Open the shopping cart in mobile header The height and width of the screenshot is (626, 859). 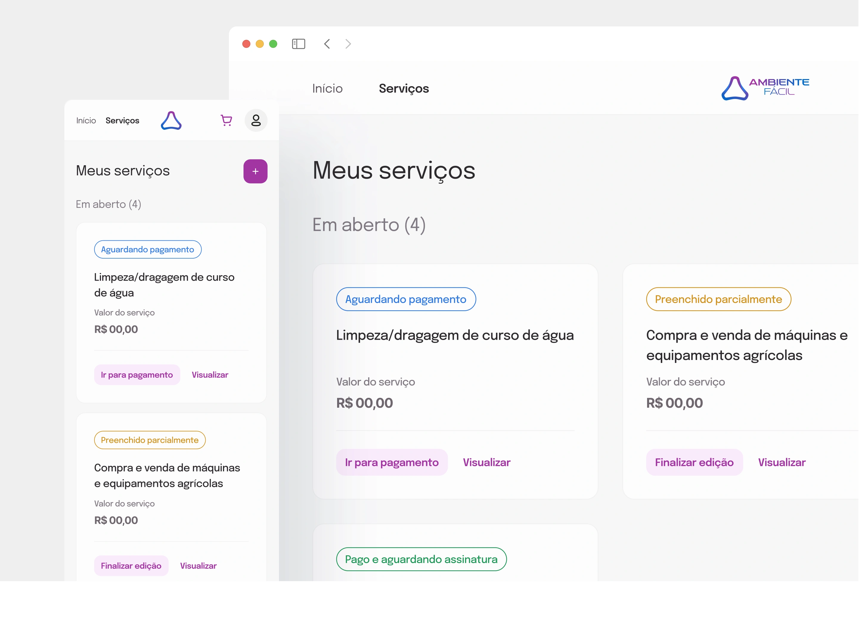pos(227,120)
